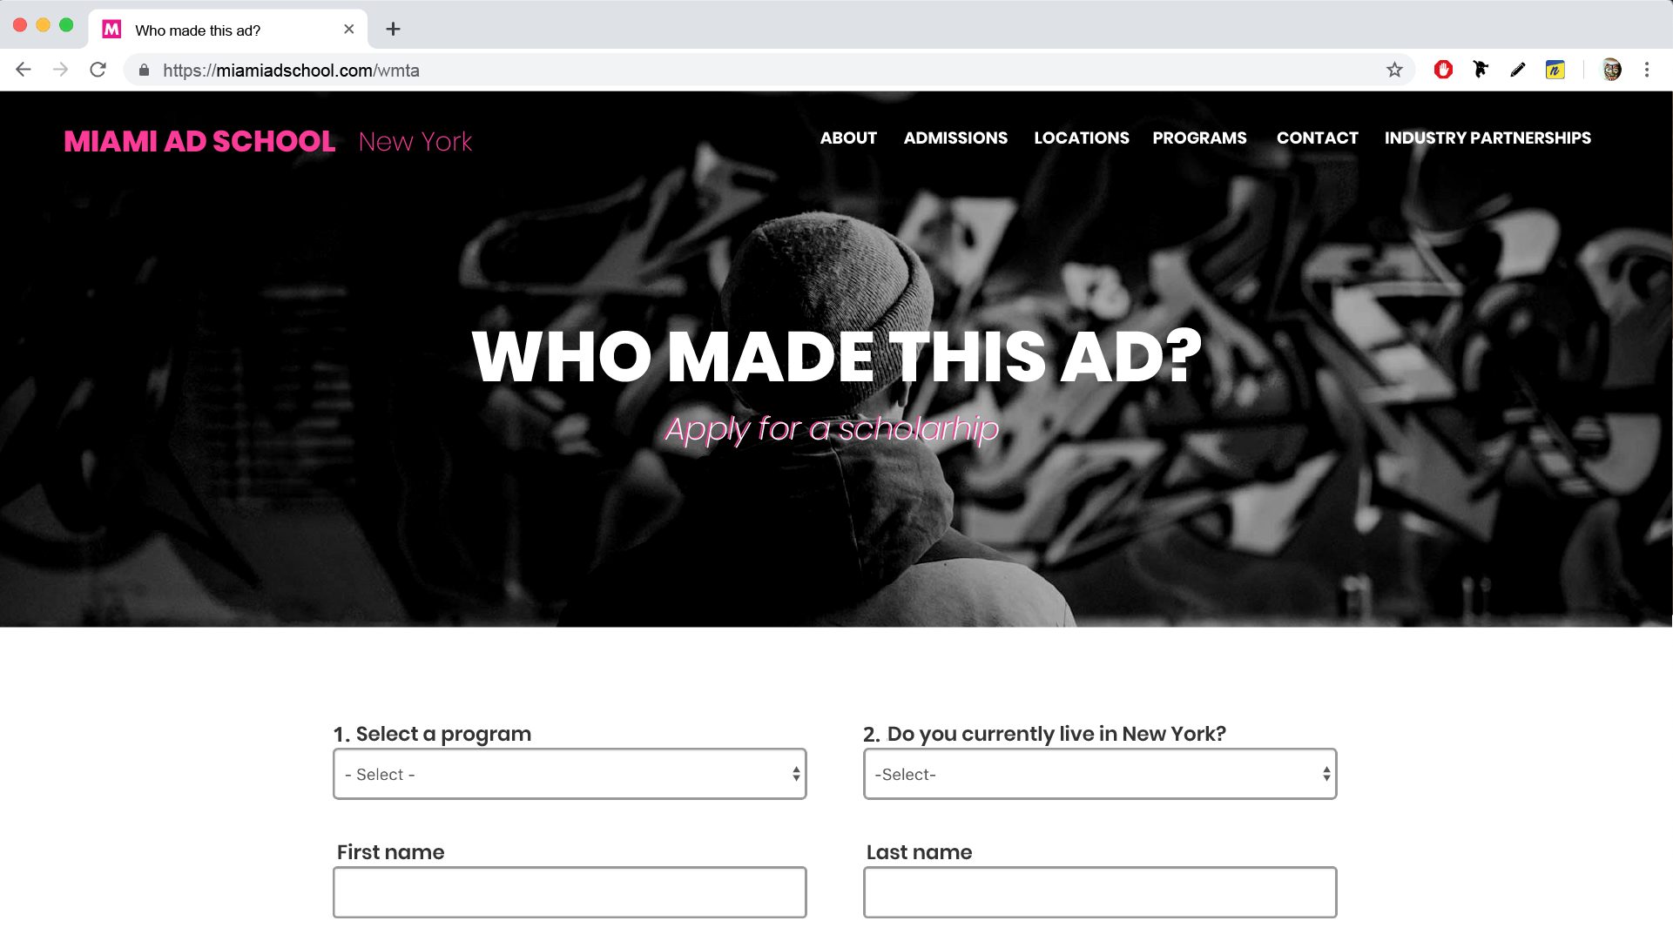Expand the live in New York dropdown

(x=1100, y=774)
